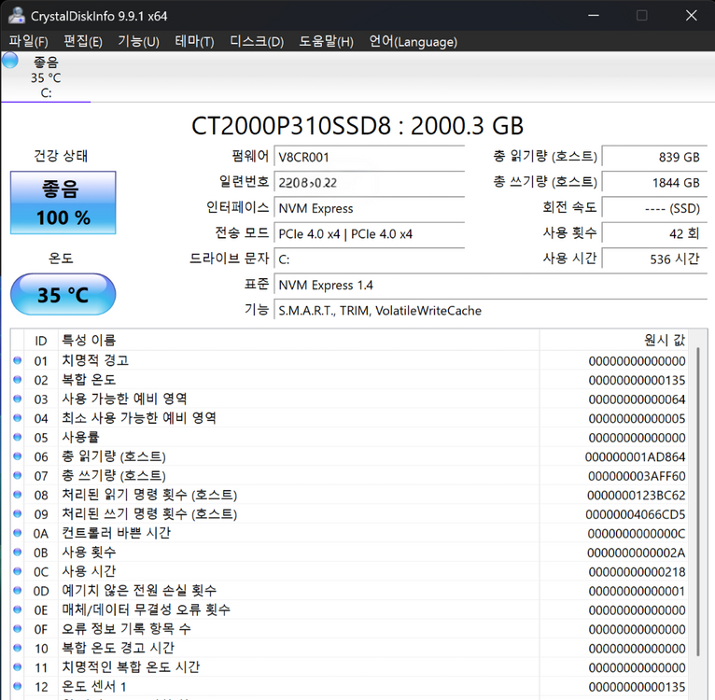The width and height of the screenshot is (715, 700).
Task: Click raw value 000000001AD864
Action: point(636,456)
